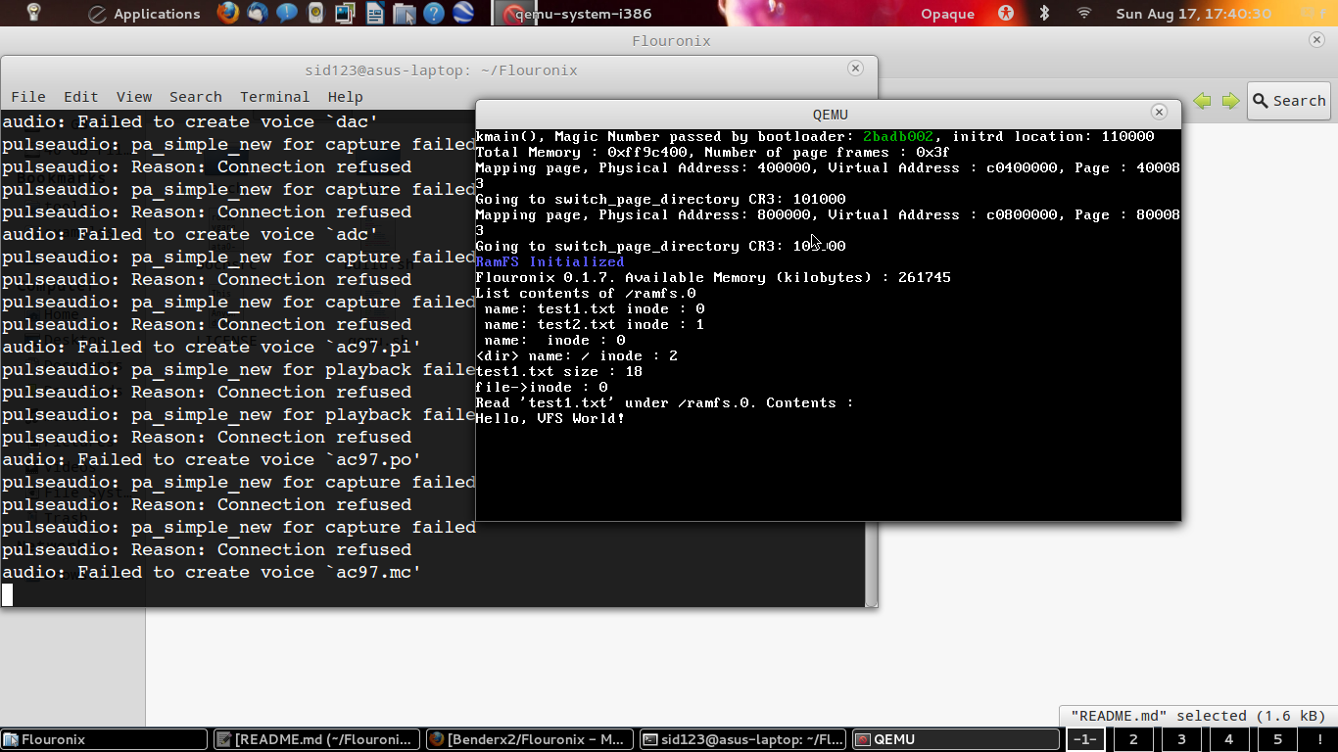Open the Wi-Fi network indicator
The height and width of the screenshot is (752, 1338).
tap(1083, 13)
